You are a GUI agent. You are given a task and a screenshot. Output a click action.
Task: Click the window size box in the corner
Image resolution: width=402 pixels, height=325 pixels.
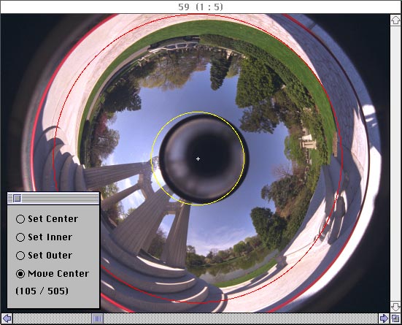[x=395, y=318]
